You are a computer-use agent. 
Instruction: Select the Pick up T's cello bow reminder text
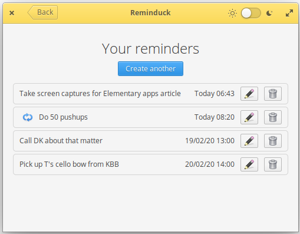[69, 164]
